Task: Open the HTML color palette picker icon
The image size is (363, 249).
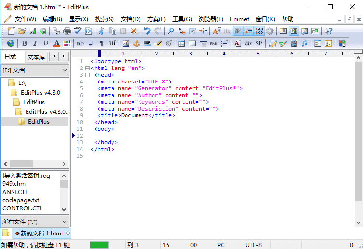Action: click(x=67, y=43)
